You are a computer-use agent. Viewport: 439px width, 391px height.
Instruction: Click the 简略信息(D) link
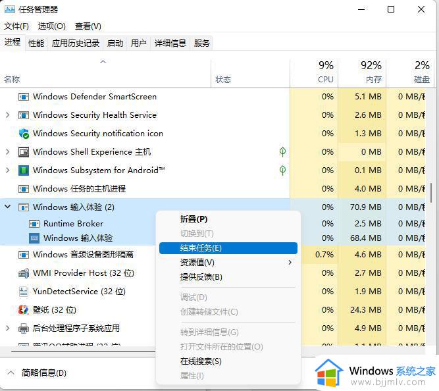click(44, 373)
